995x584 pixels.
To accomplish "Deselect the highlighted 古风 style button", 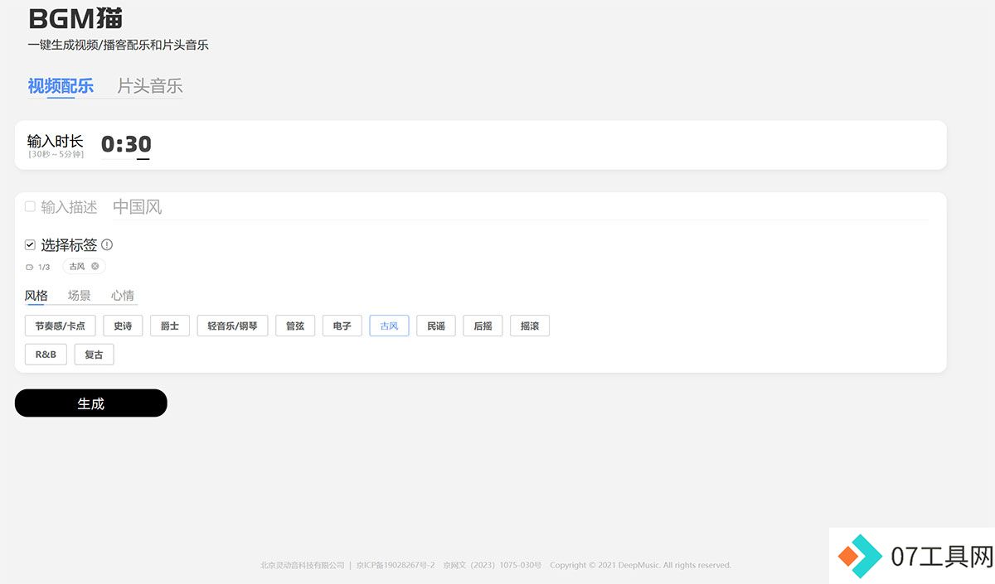I will pos(389,326).
